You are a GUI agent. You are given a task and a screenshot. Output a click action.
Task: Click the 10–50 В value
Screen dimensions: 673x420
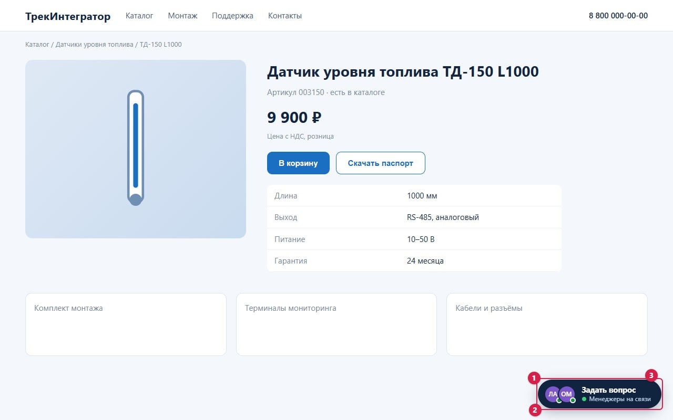421,239
